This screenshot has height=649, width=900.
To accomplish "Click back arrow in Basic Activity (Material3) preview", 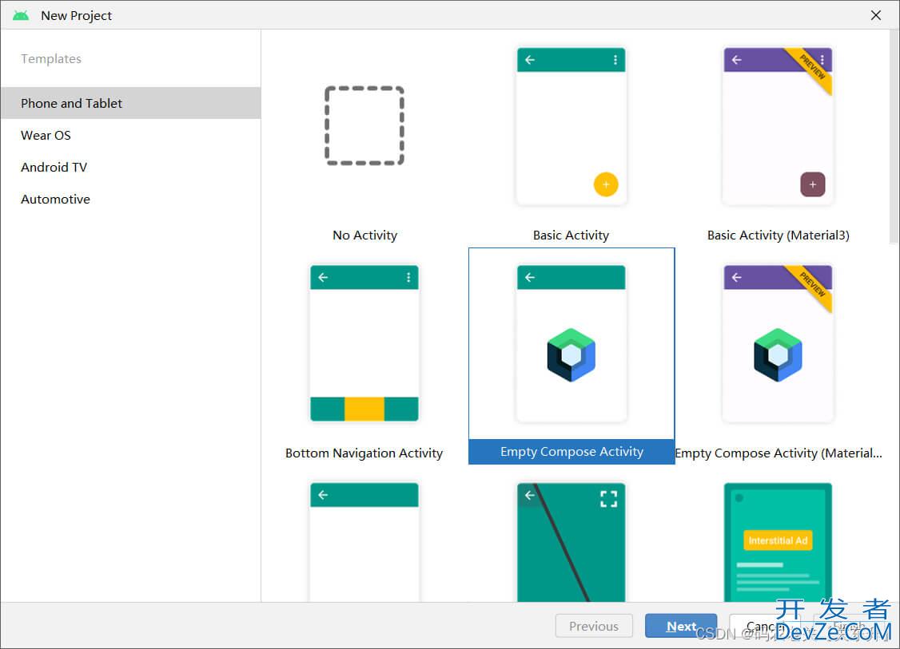I will coord(737,60).
